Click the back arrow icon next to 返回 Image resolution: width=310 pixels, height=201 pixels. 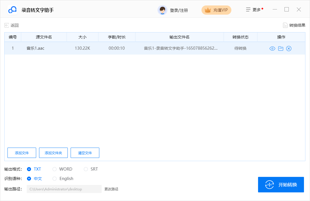click(x=7, y=25)
